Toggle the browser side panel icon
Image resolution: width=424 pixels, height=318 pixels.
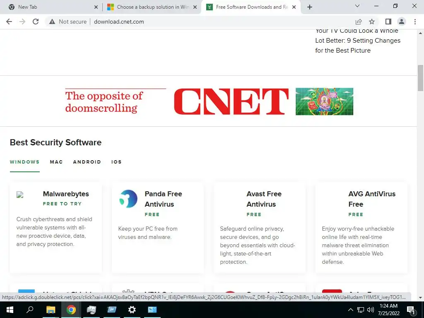[x=388, y=22]
